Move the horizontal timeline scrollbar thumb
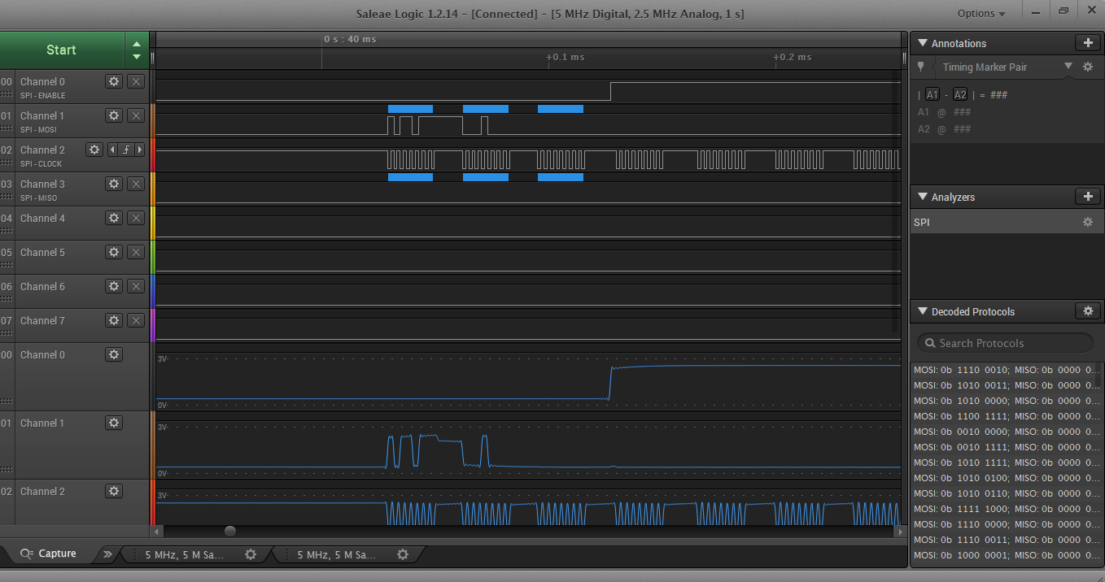This screenshot has width=1105, height=582. click(x=230, y=531)
